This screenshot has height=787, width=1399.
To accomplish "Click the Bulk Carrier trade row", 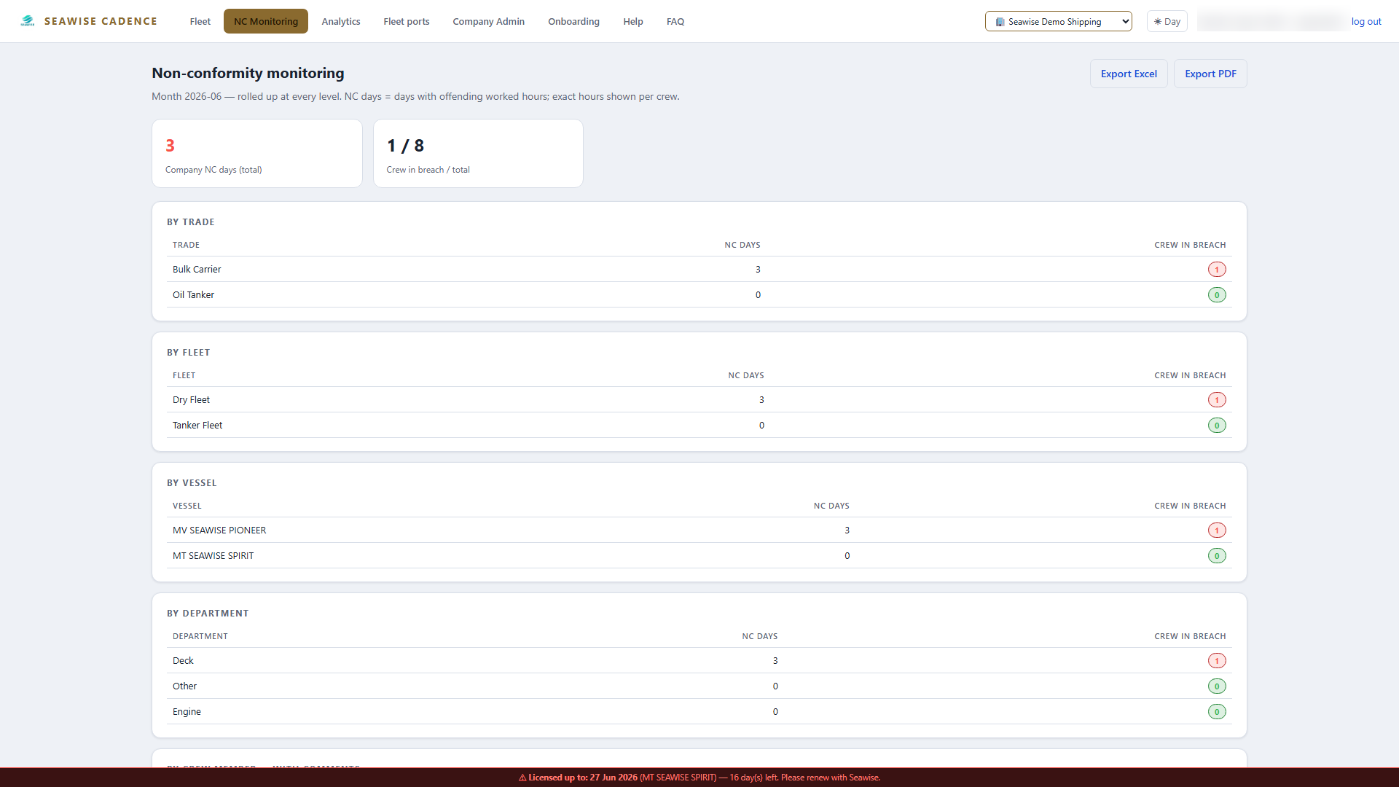I will (x=699, y=269).
